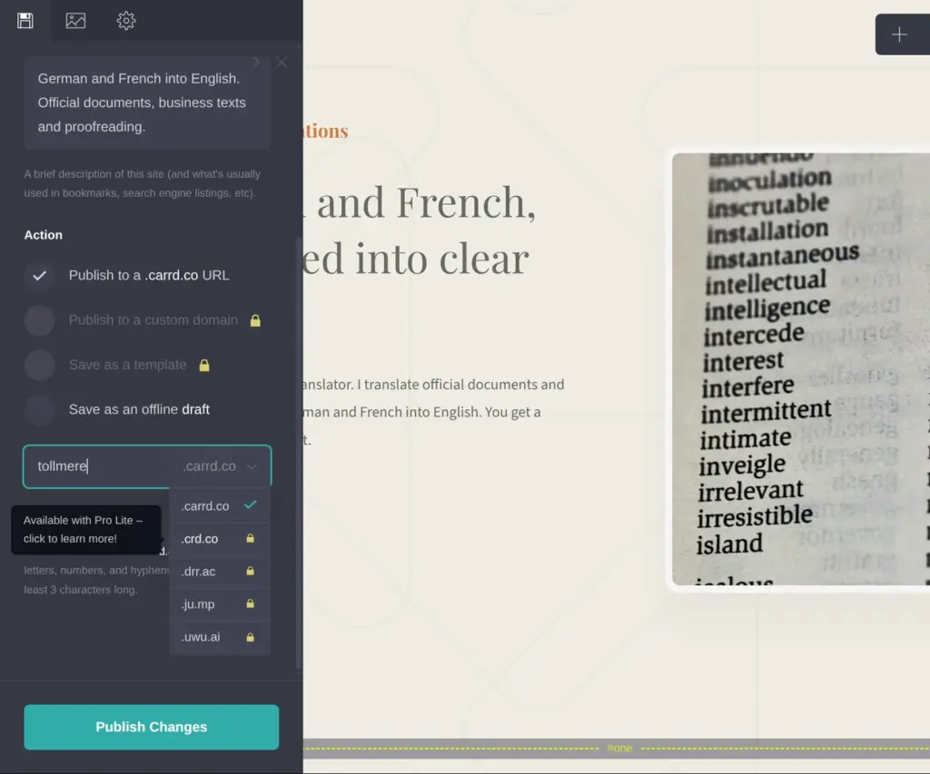
Task: Open the settings gear tab
Action: click(x=125, y=21)
